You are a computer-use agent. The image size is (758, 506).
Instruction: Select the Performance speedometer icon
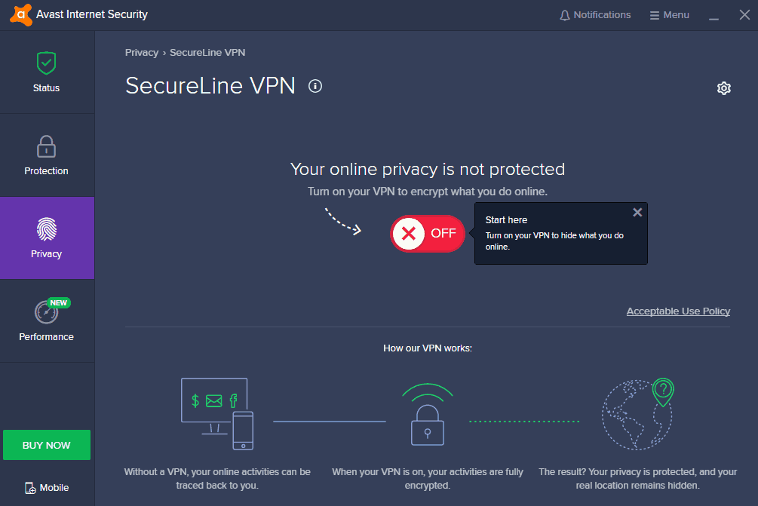coord(46,312)
